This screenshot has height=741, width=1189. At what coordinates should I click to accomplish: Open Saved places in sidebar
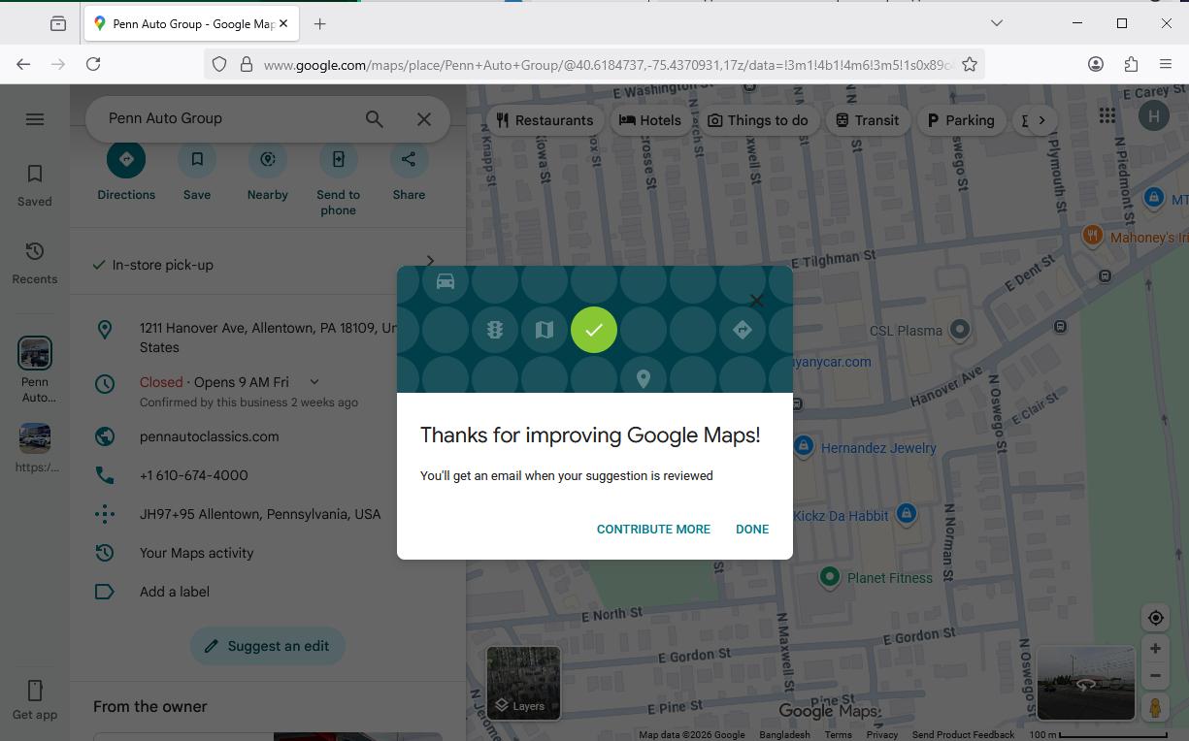point(35,185)
